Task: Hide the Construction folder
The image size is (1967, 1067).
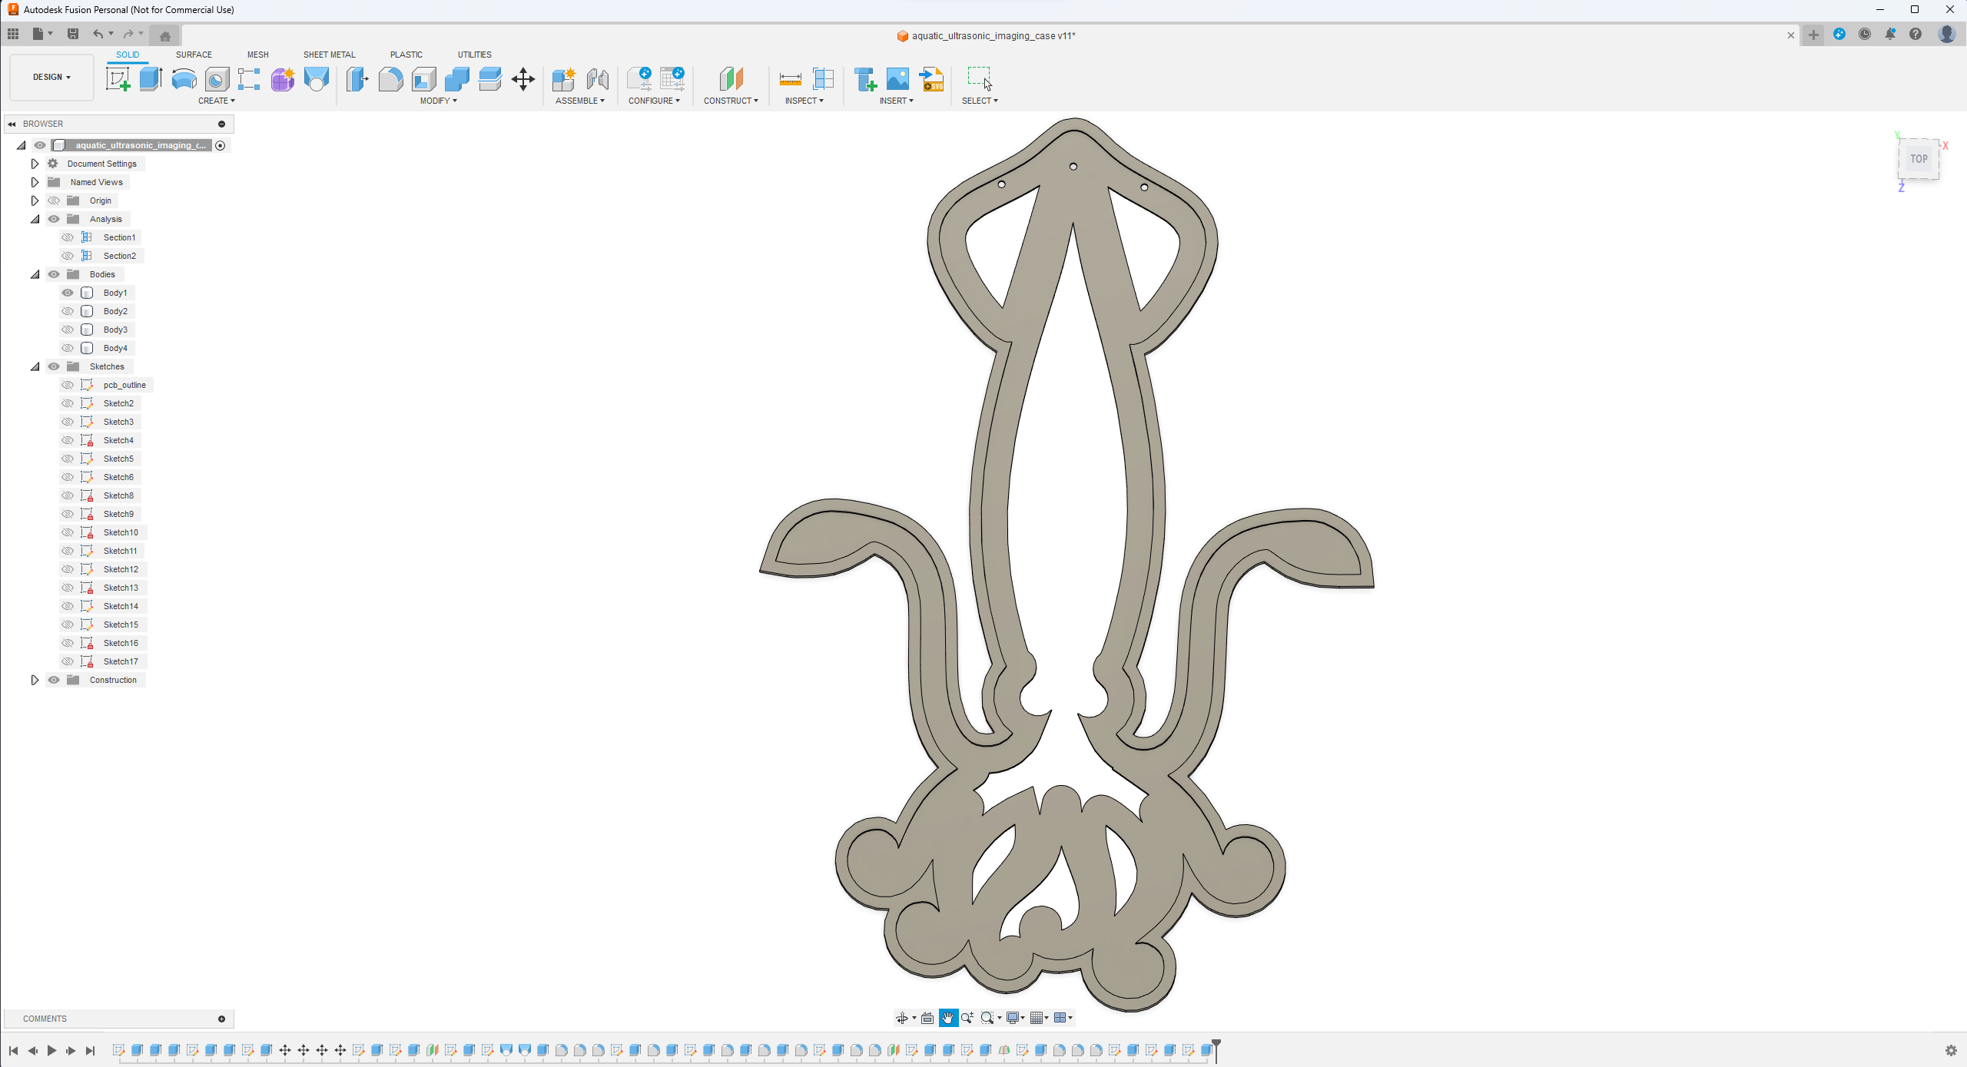Action: coord(52,679)
